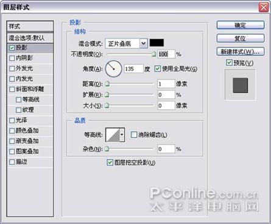This screenshot has height=224, width=271.
Task: Toggle the 预览 preview checkbox
Action: pos(229,63)
